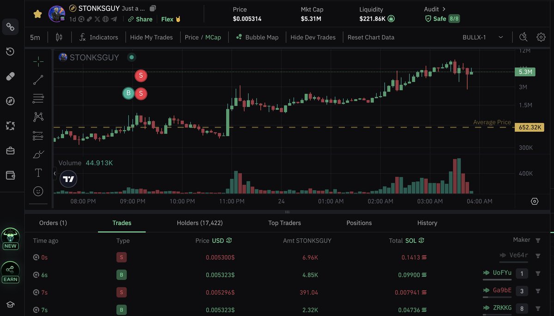Click the pill icon next to 1d

point(89,19)
